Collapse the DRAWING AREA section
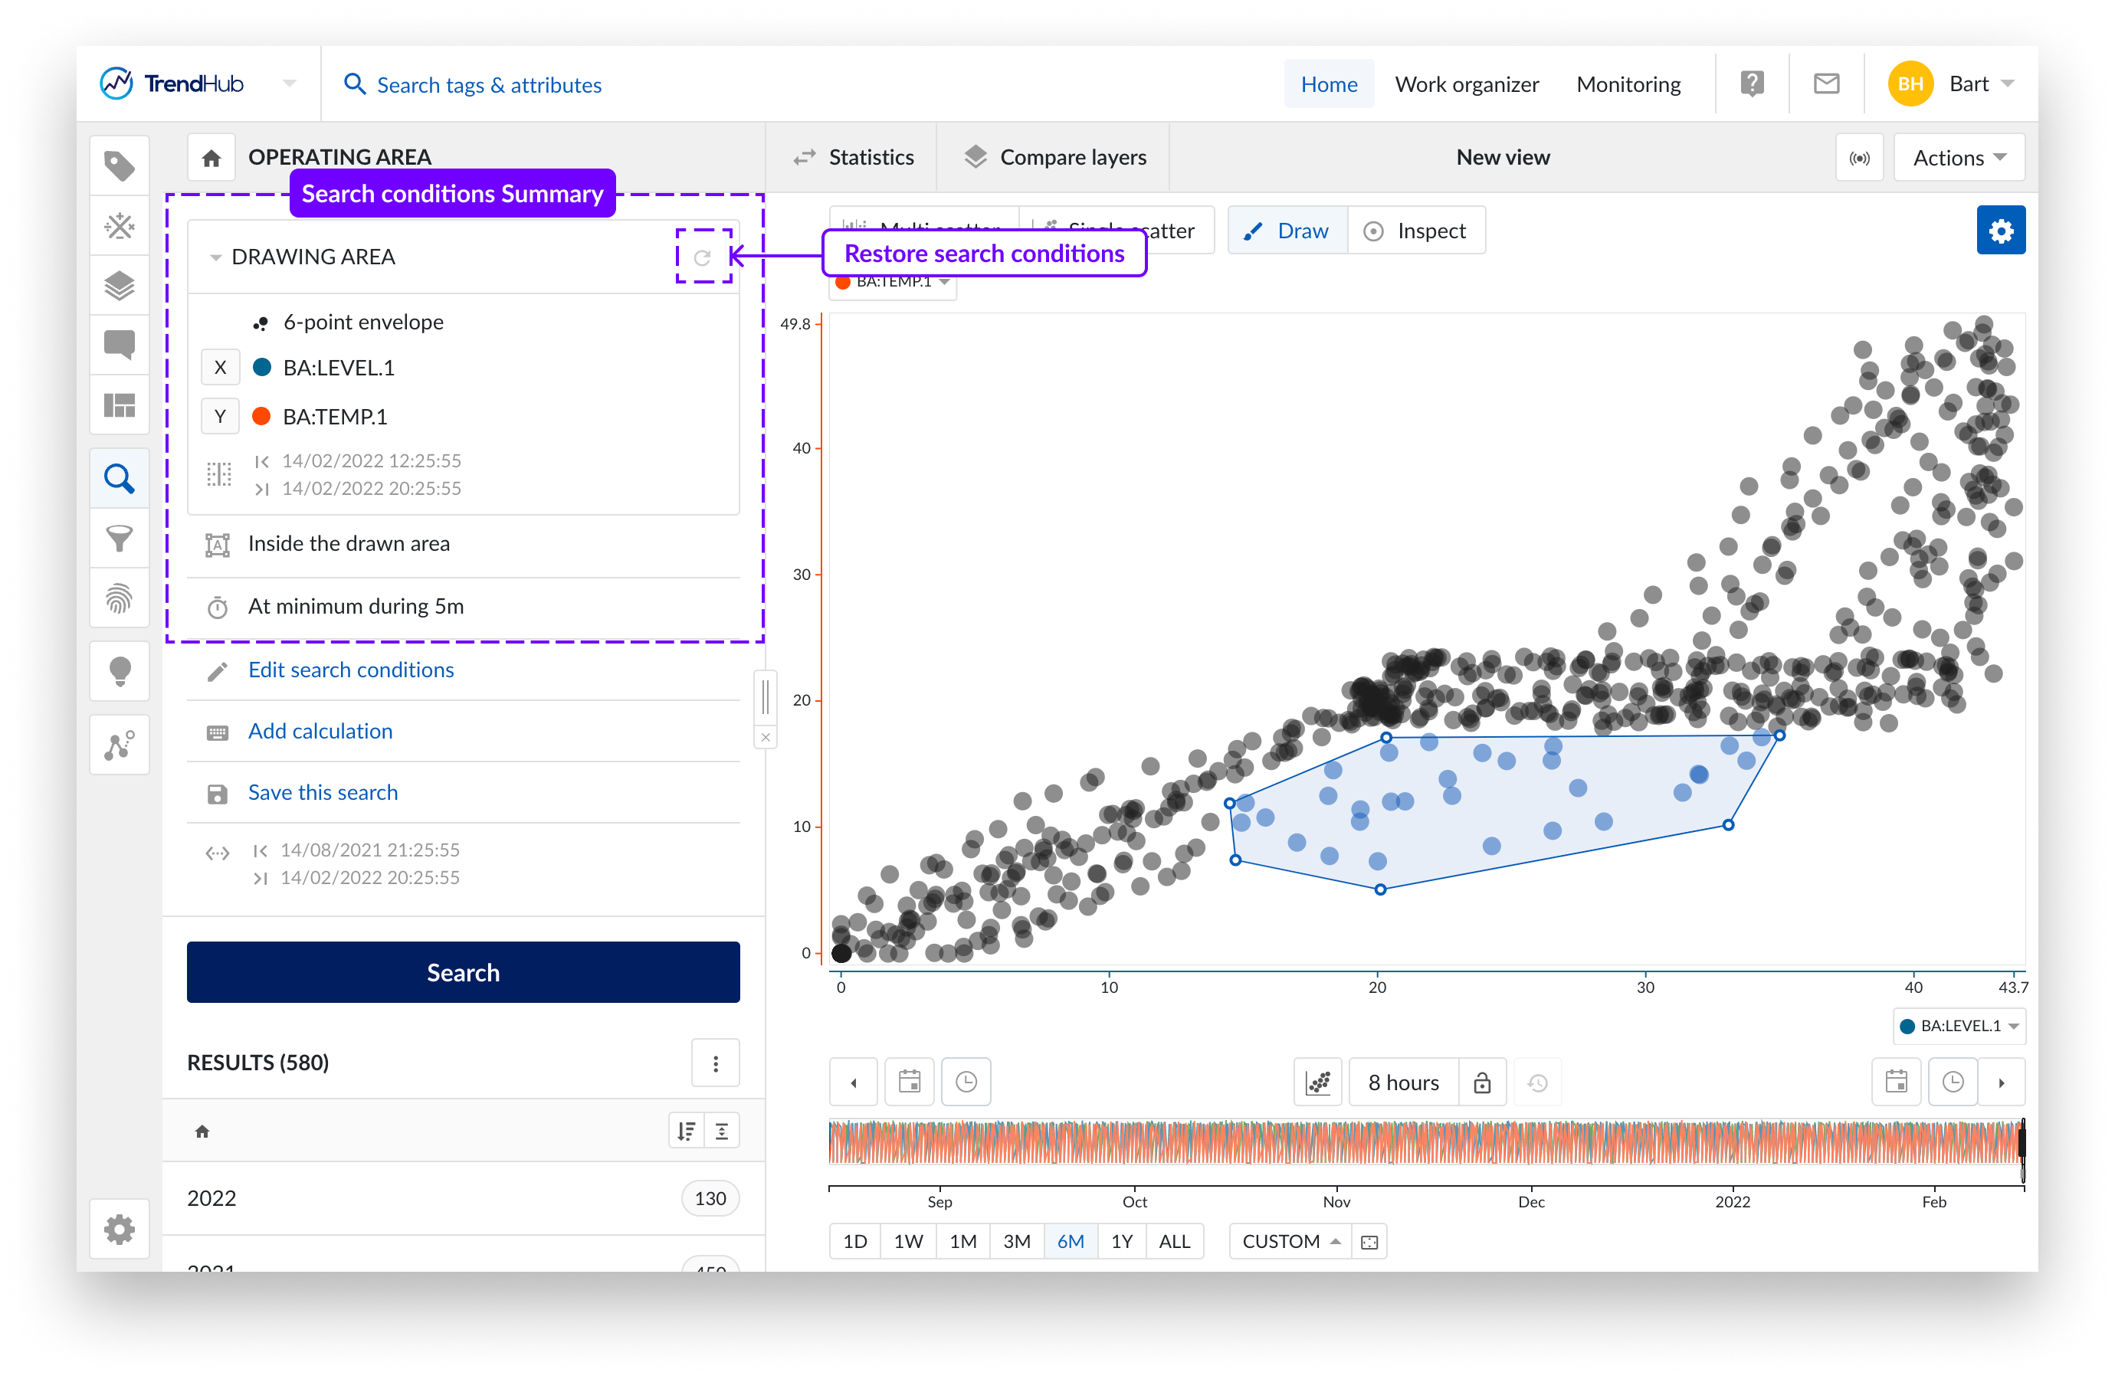The height and width of the screenshot is (1379, 2115). [x=216, y=257]
